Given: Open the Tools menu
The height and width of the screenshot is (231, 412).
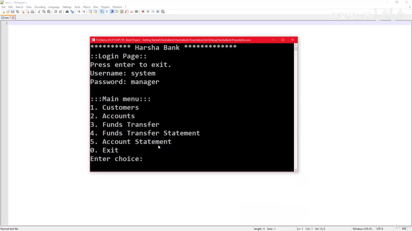Looking at the screenshot, I should coord(77,7).
